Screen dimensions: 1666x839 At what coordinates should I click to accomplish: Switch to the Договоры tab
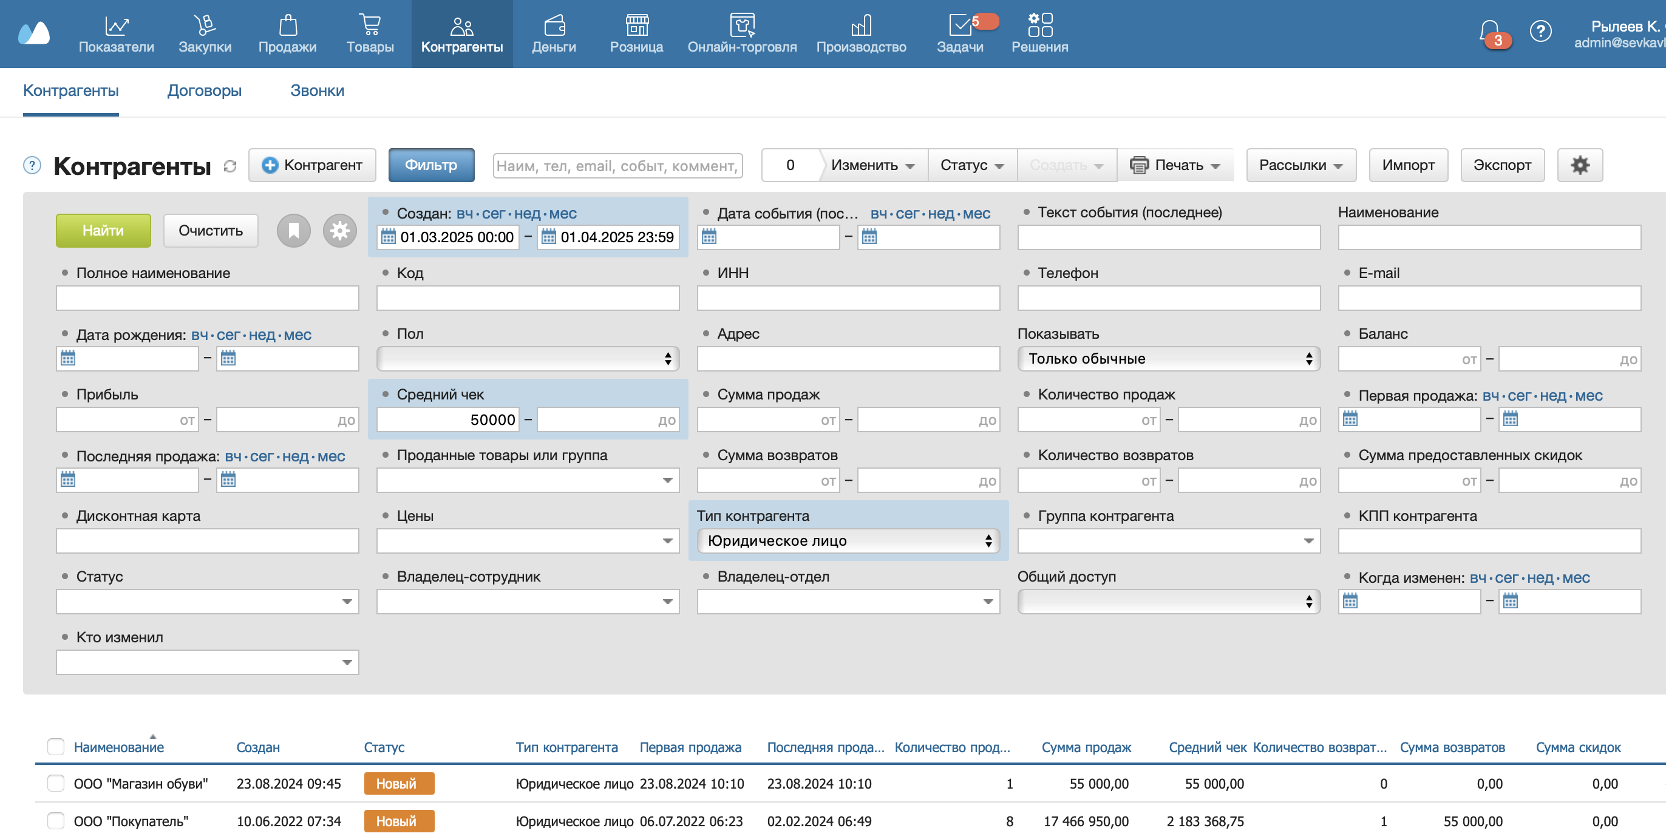[x=205, y=90]
